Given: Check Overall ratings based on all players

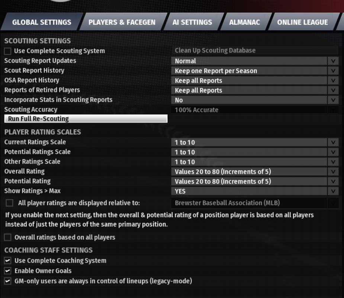Looking at the screenshot, I should [8, 237].
